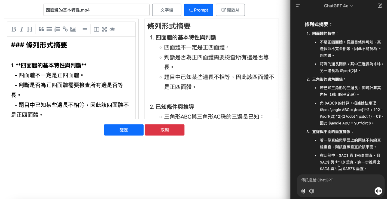Screen dimensions: 387x199
Task: Toggle fullscreen editor mode
Action: 104,29
